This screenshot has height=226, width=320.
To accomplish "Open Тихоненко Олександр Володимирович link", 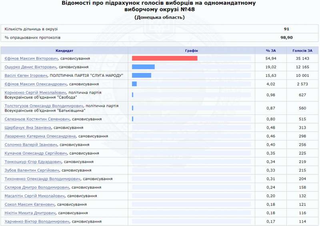I will point(42,179).
